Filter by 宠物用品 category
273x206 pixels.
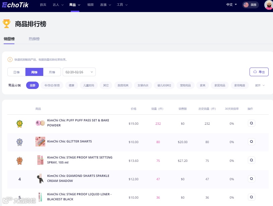185,85
